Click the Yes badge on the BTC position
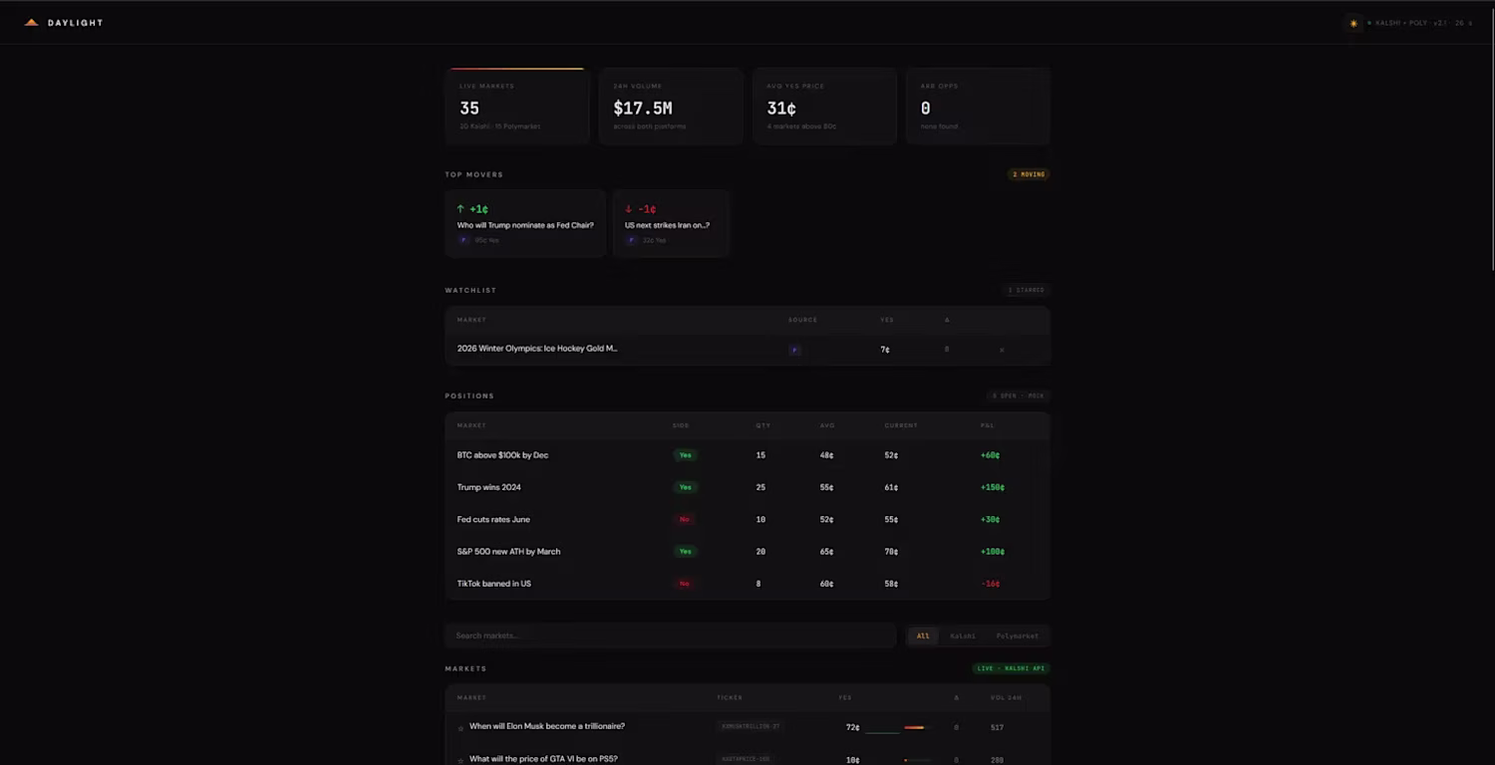The height and width of the screenshot is (765, 1495). [x=685, y=455]
